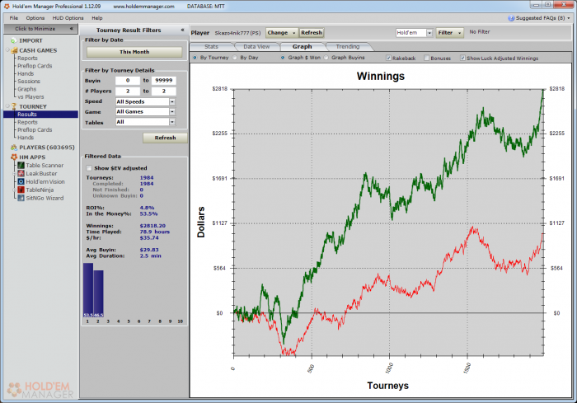
Task: Open LeakBuster app icon
Action: [21, 173]
